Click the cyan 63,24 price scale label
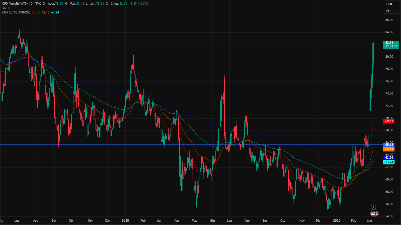The width and height of the screenshot is (401, 225). coord(389,162)
